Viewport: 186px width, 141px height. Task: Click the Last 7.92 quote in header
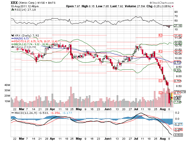117,6
